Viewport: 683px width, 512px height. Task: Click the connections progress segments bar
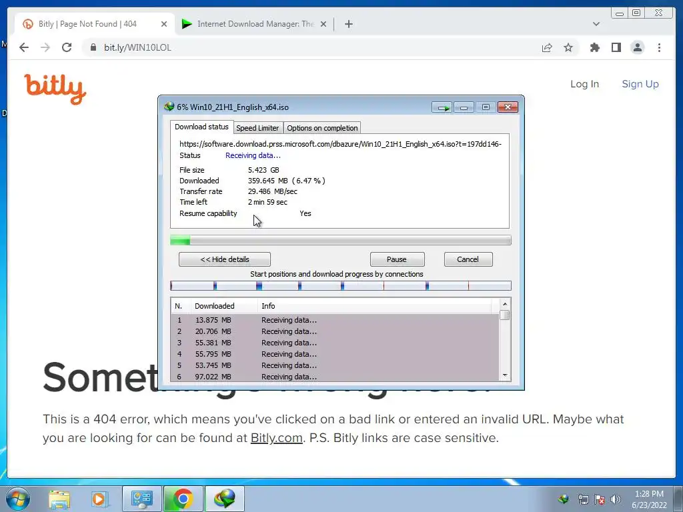(341, 285)
